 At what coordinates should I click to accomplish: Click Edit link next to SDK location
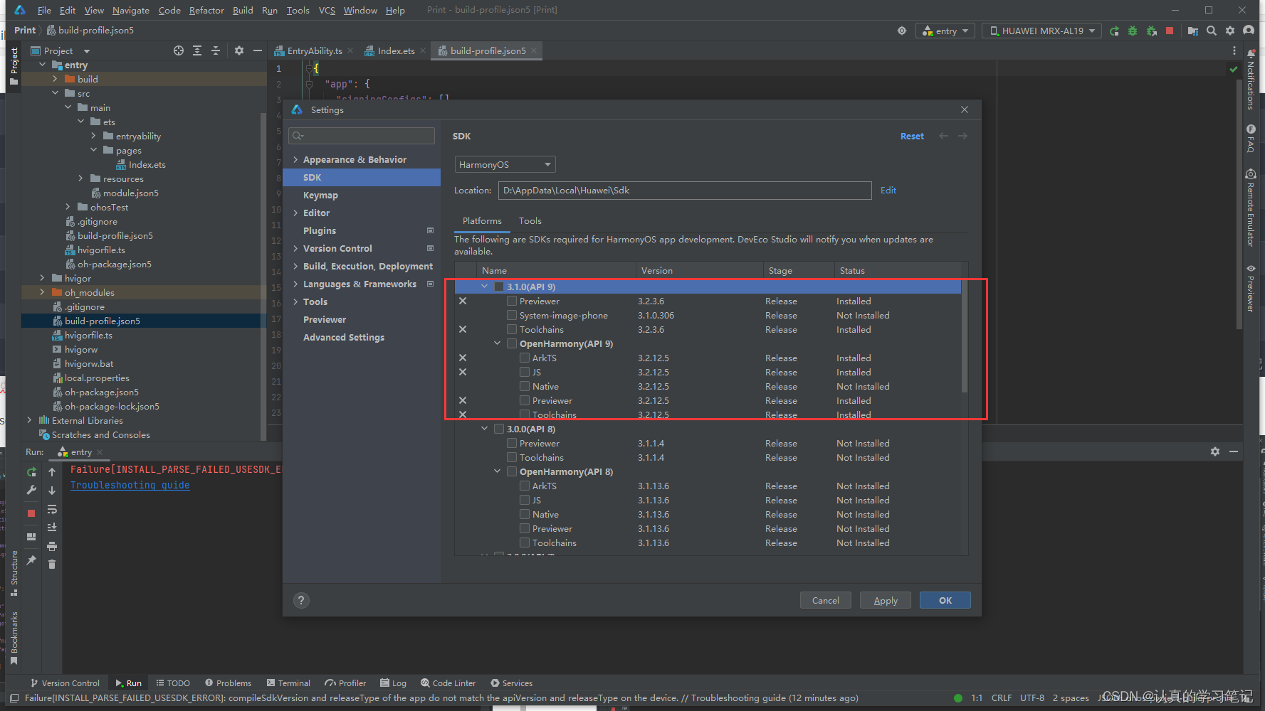pos(888,190)
